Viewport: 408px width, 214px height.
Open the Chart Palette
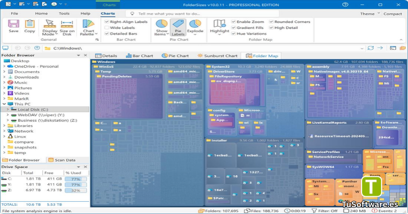[88, 28]
